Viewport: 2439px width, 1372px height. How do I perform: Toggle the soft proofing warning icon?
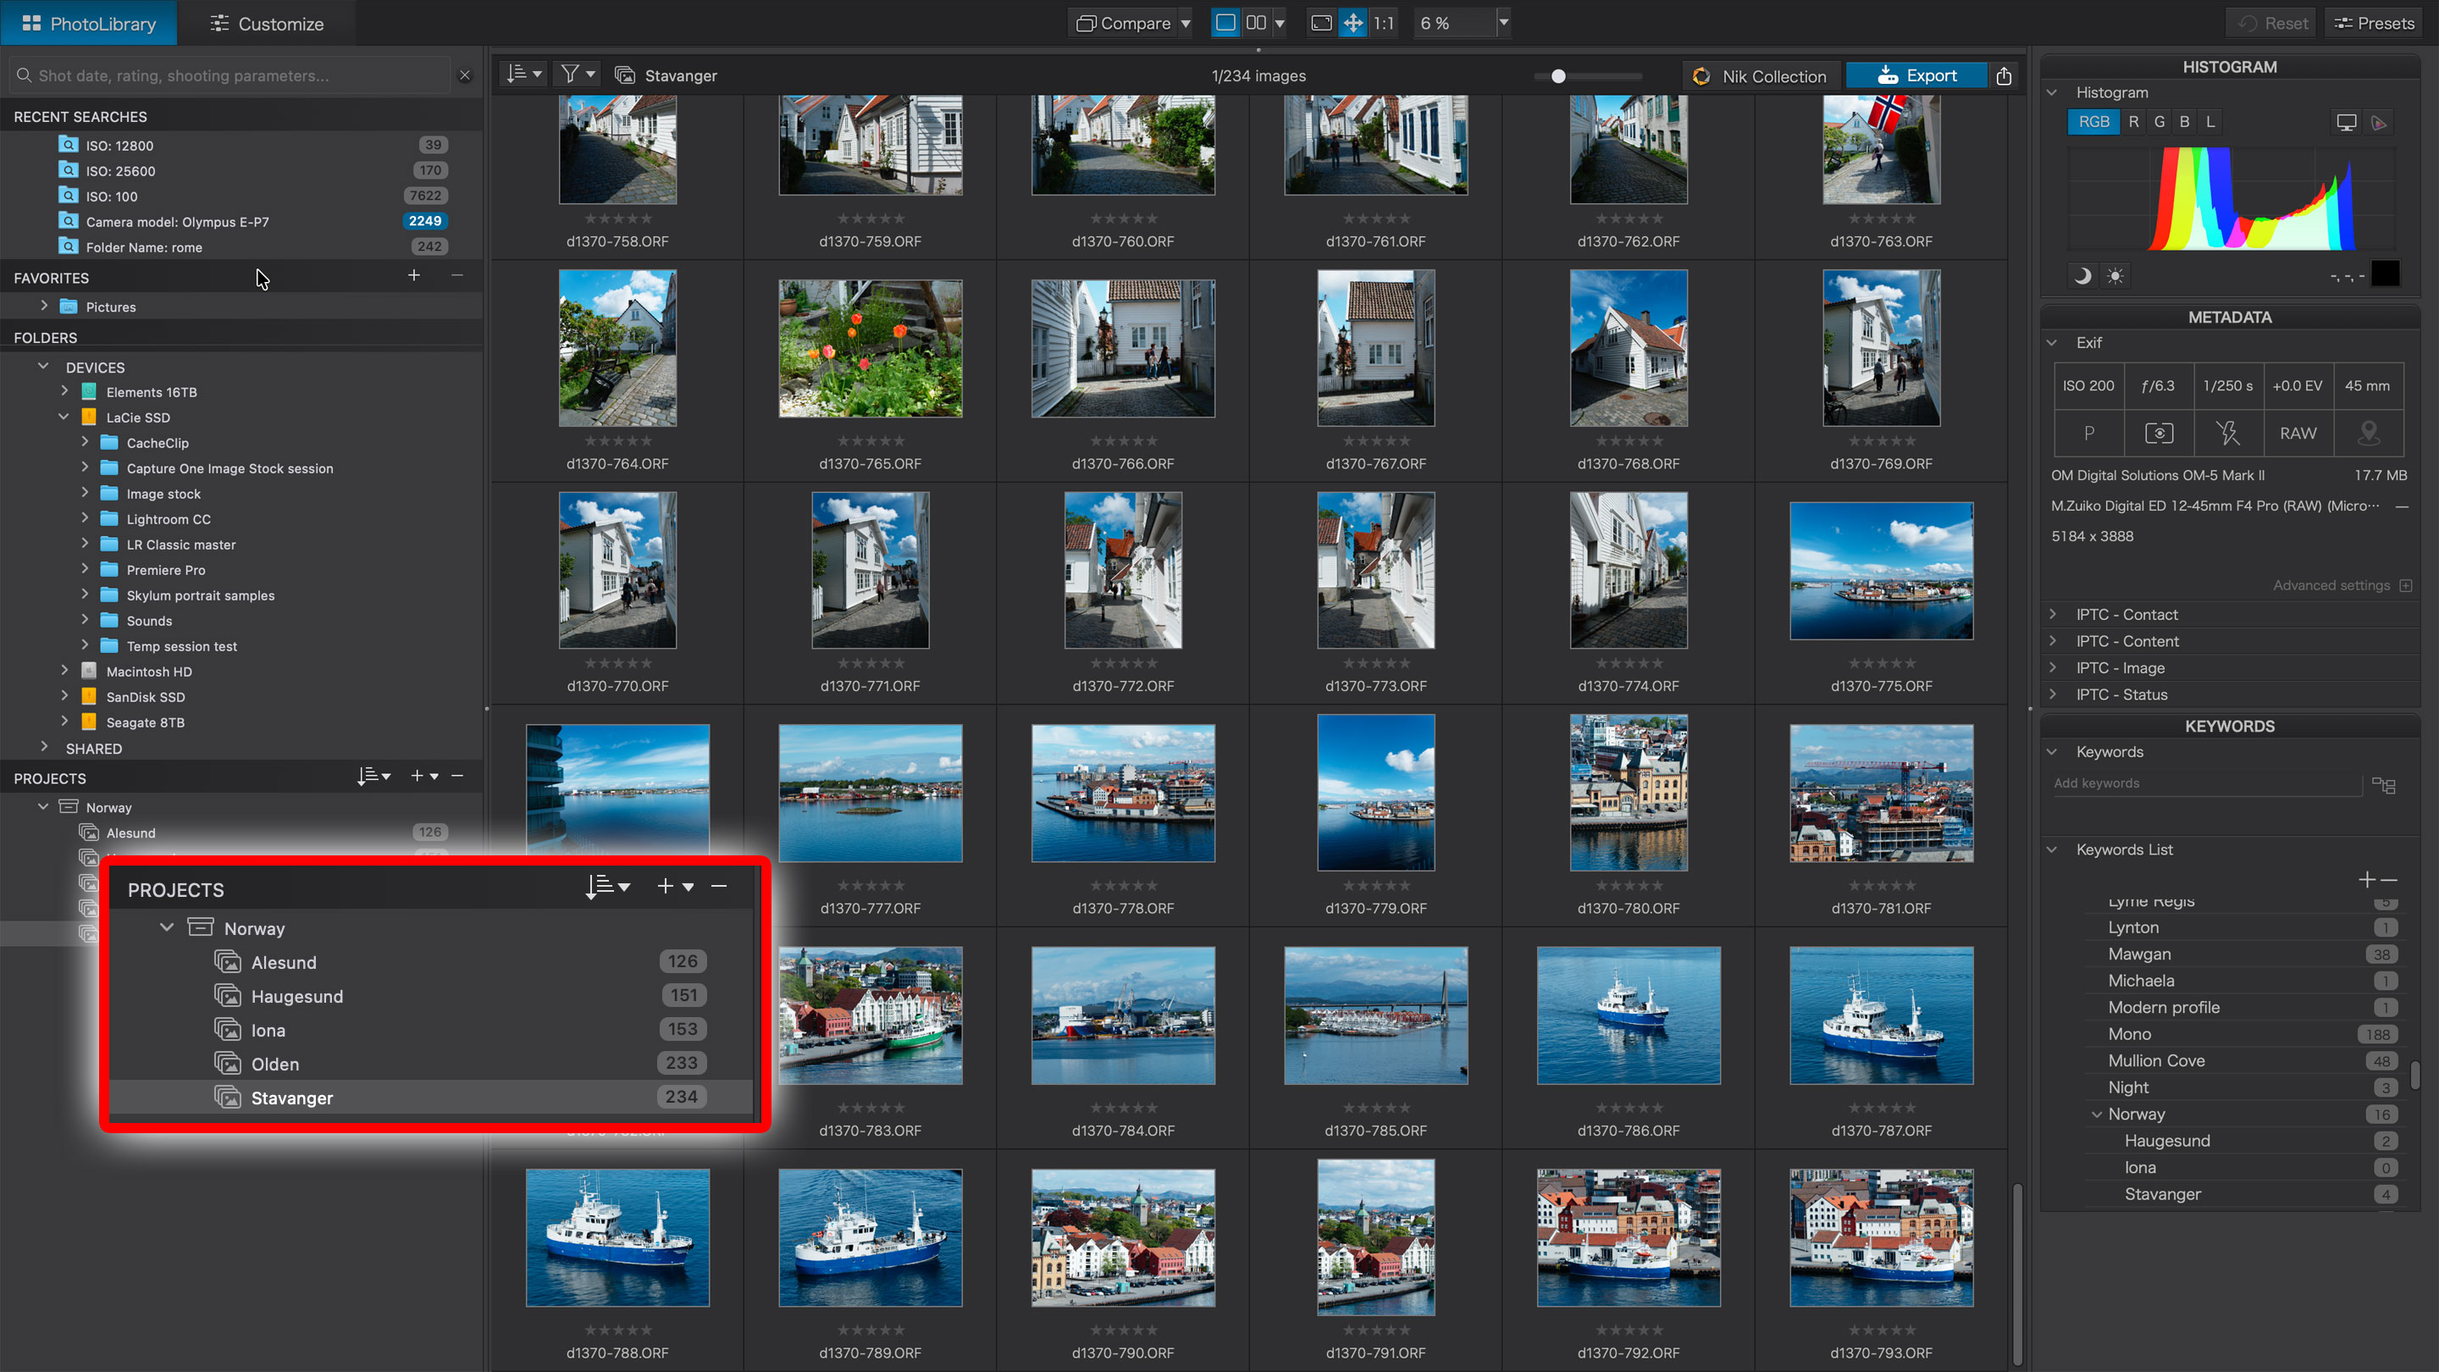(x=2378, y=122)
